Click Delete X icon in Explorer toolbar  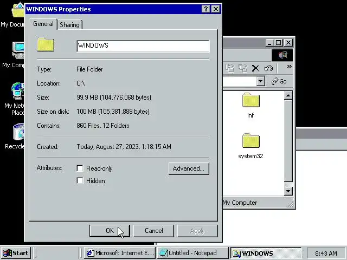click(x=255, y=68)
